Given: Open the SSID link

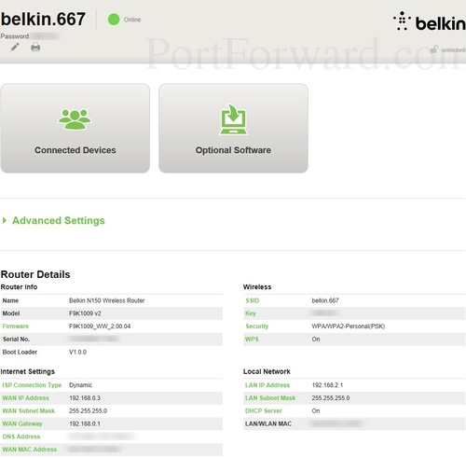Looking at the screenshot, I should point(253,300).
